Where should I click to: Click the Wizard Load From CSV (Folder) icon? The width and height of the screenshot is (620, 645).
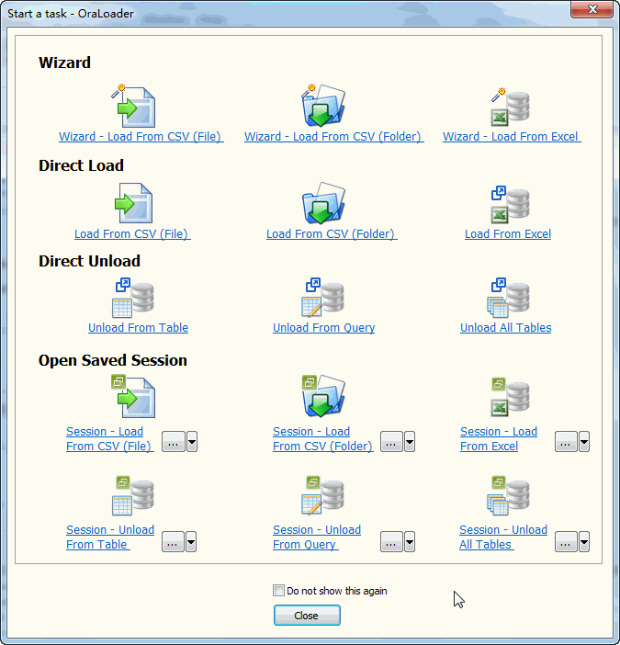(323, 106)
